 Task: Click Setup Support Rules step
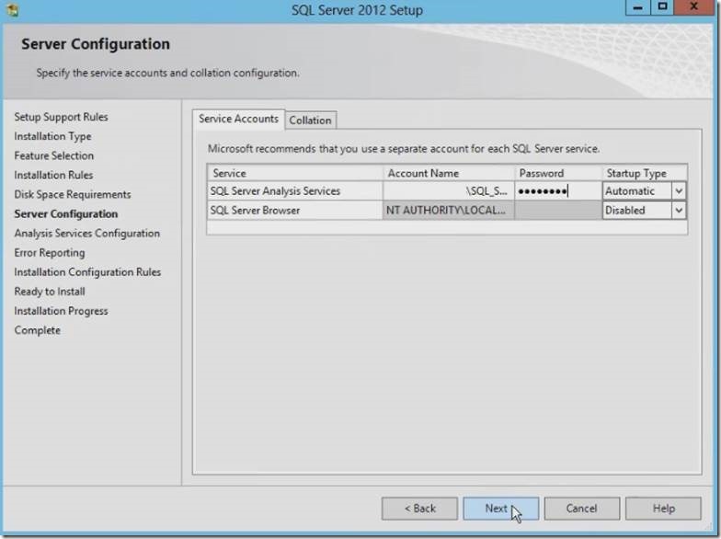[x=61, y=117]
